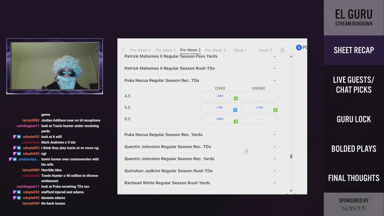Screen dimensions: 384x216
Task: Click the BOLDED PLAYS rundown item
Action: 354,148
